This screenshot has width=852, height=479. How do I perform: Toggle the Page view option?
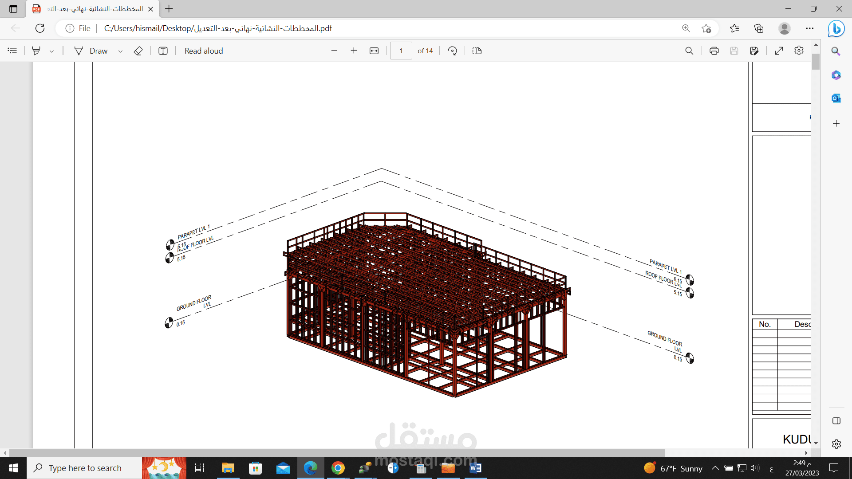coord(477,51)
